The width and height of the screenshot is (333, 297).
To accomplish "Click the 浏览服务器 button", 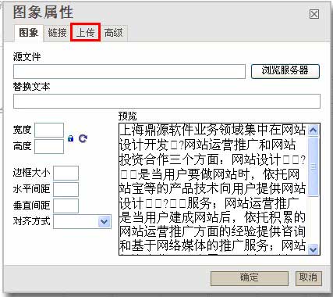I will (x=285, y=71).
